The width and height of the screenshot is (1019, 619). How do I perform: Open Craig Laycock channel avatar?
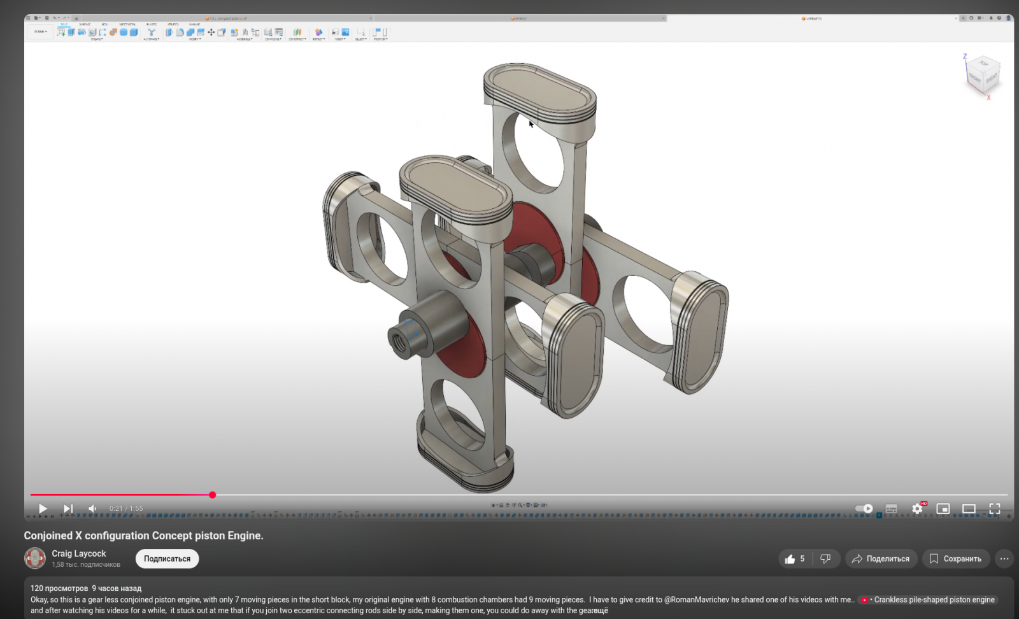[35, 559]
